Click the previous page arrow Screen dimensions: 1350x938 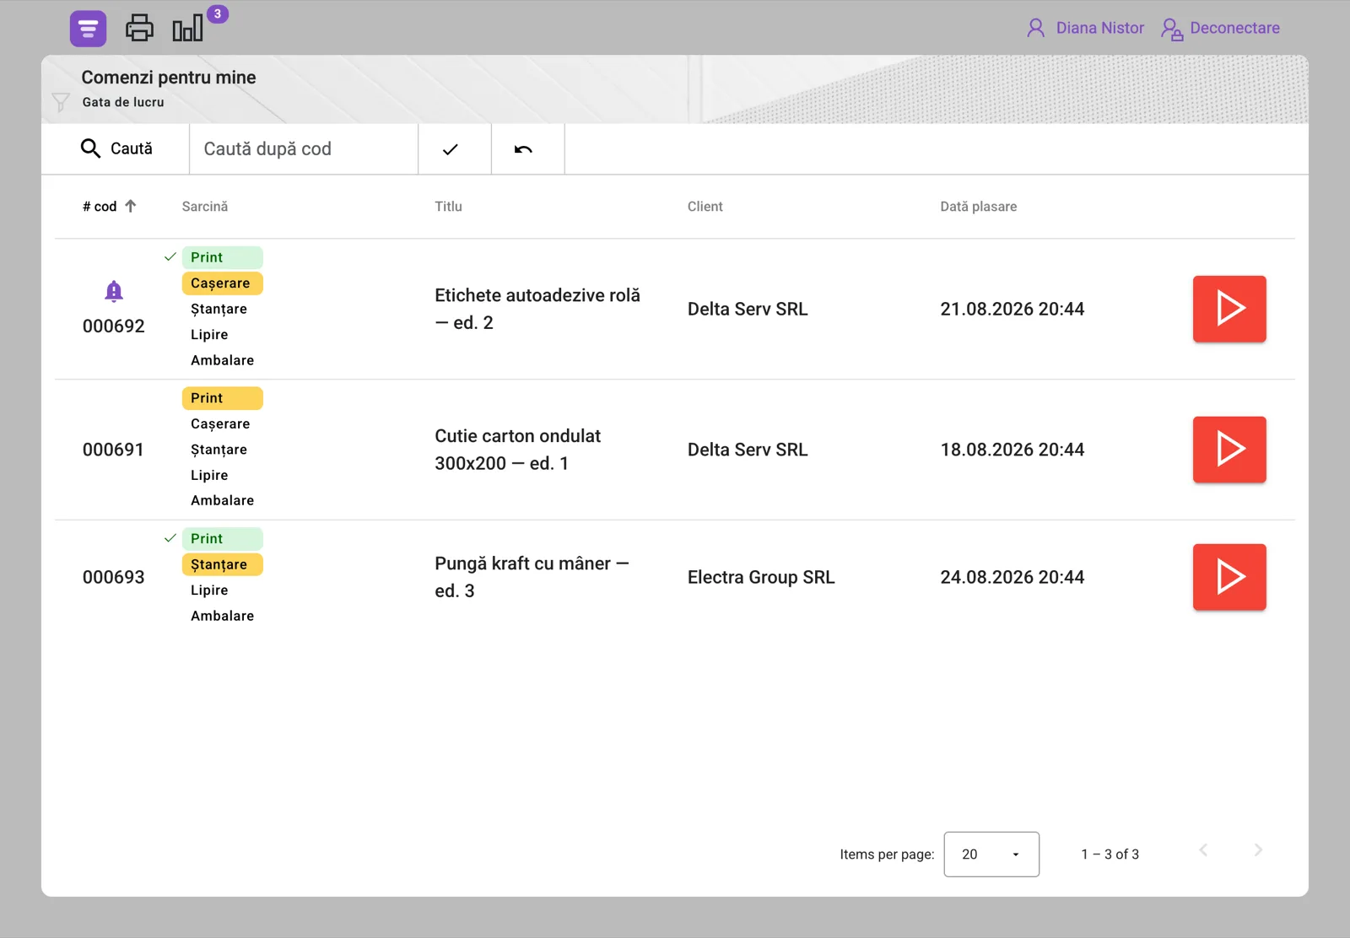point(1204,850)
